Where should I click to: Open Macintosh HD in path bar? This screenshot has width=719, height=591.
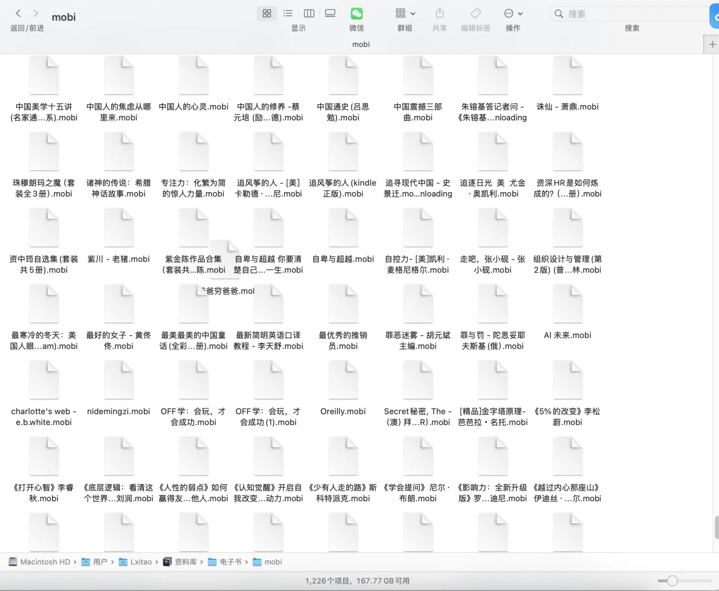(x=39, y=562)
